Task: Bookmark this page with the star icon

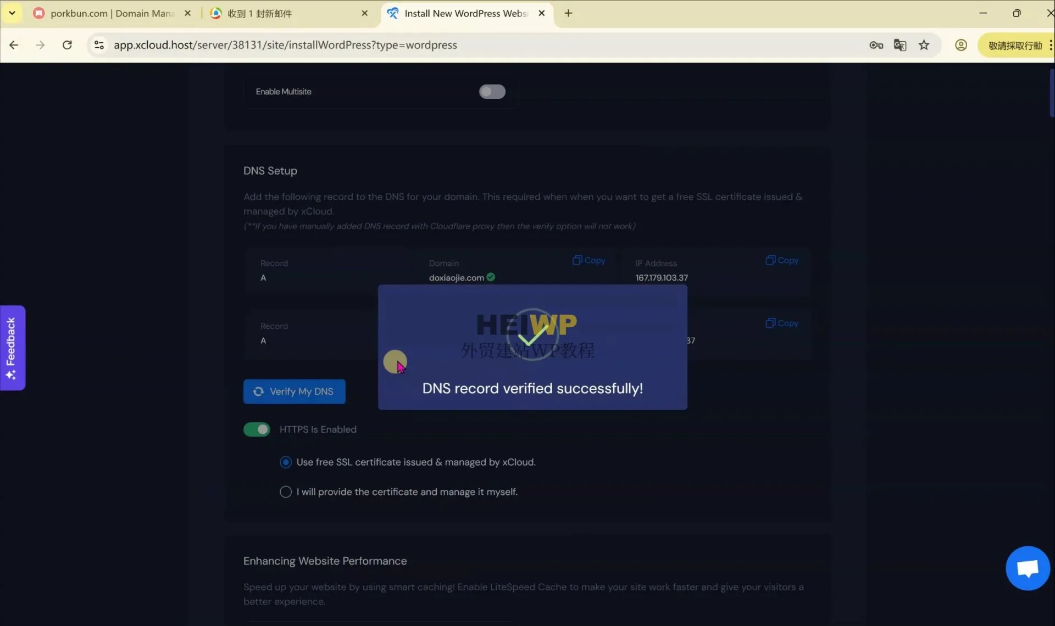Action: point(924,45)
